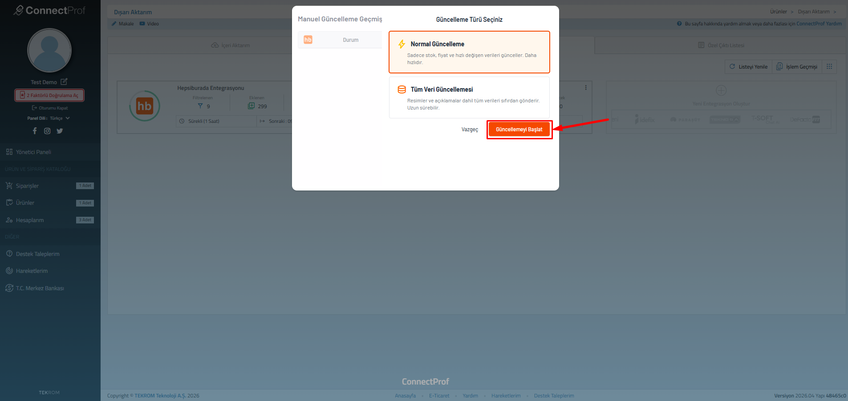Click the database icon for Tüm Veri Güncellemesi

point(402,89)
